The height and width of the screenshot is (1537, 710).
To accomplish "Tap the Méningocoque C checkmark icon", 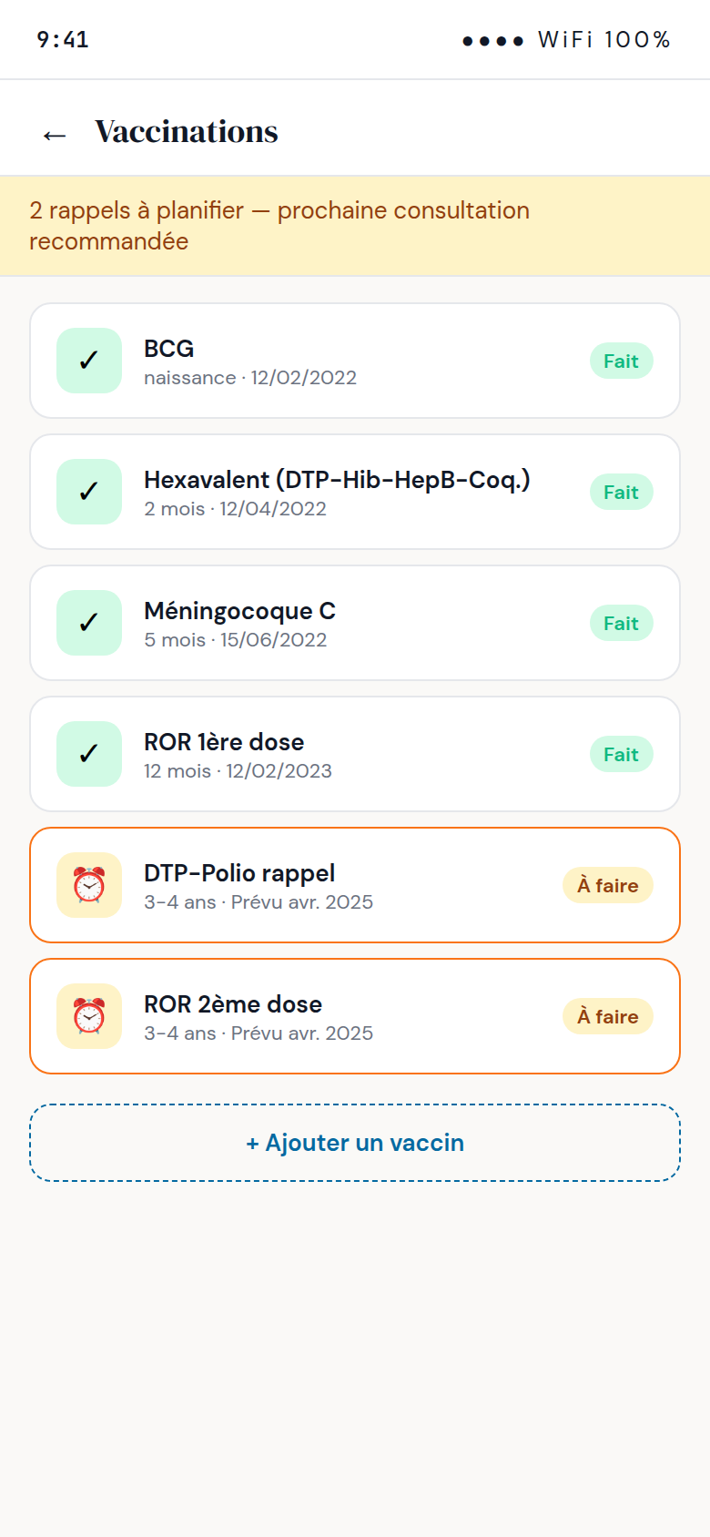I will pos(89,623).
